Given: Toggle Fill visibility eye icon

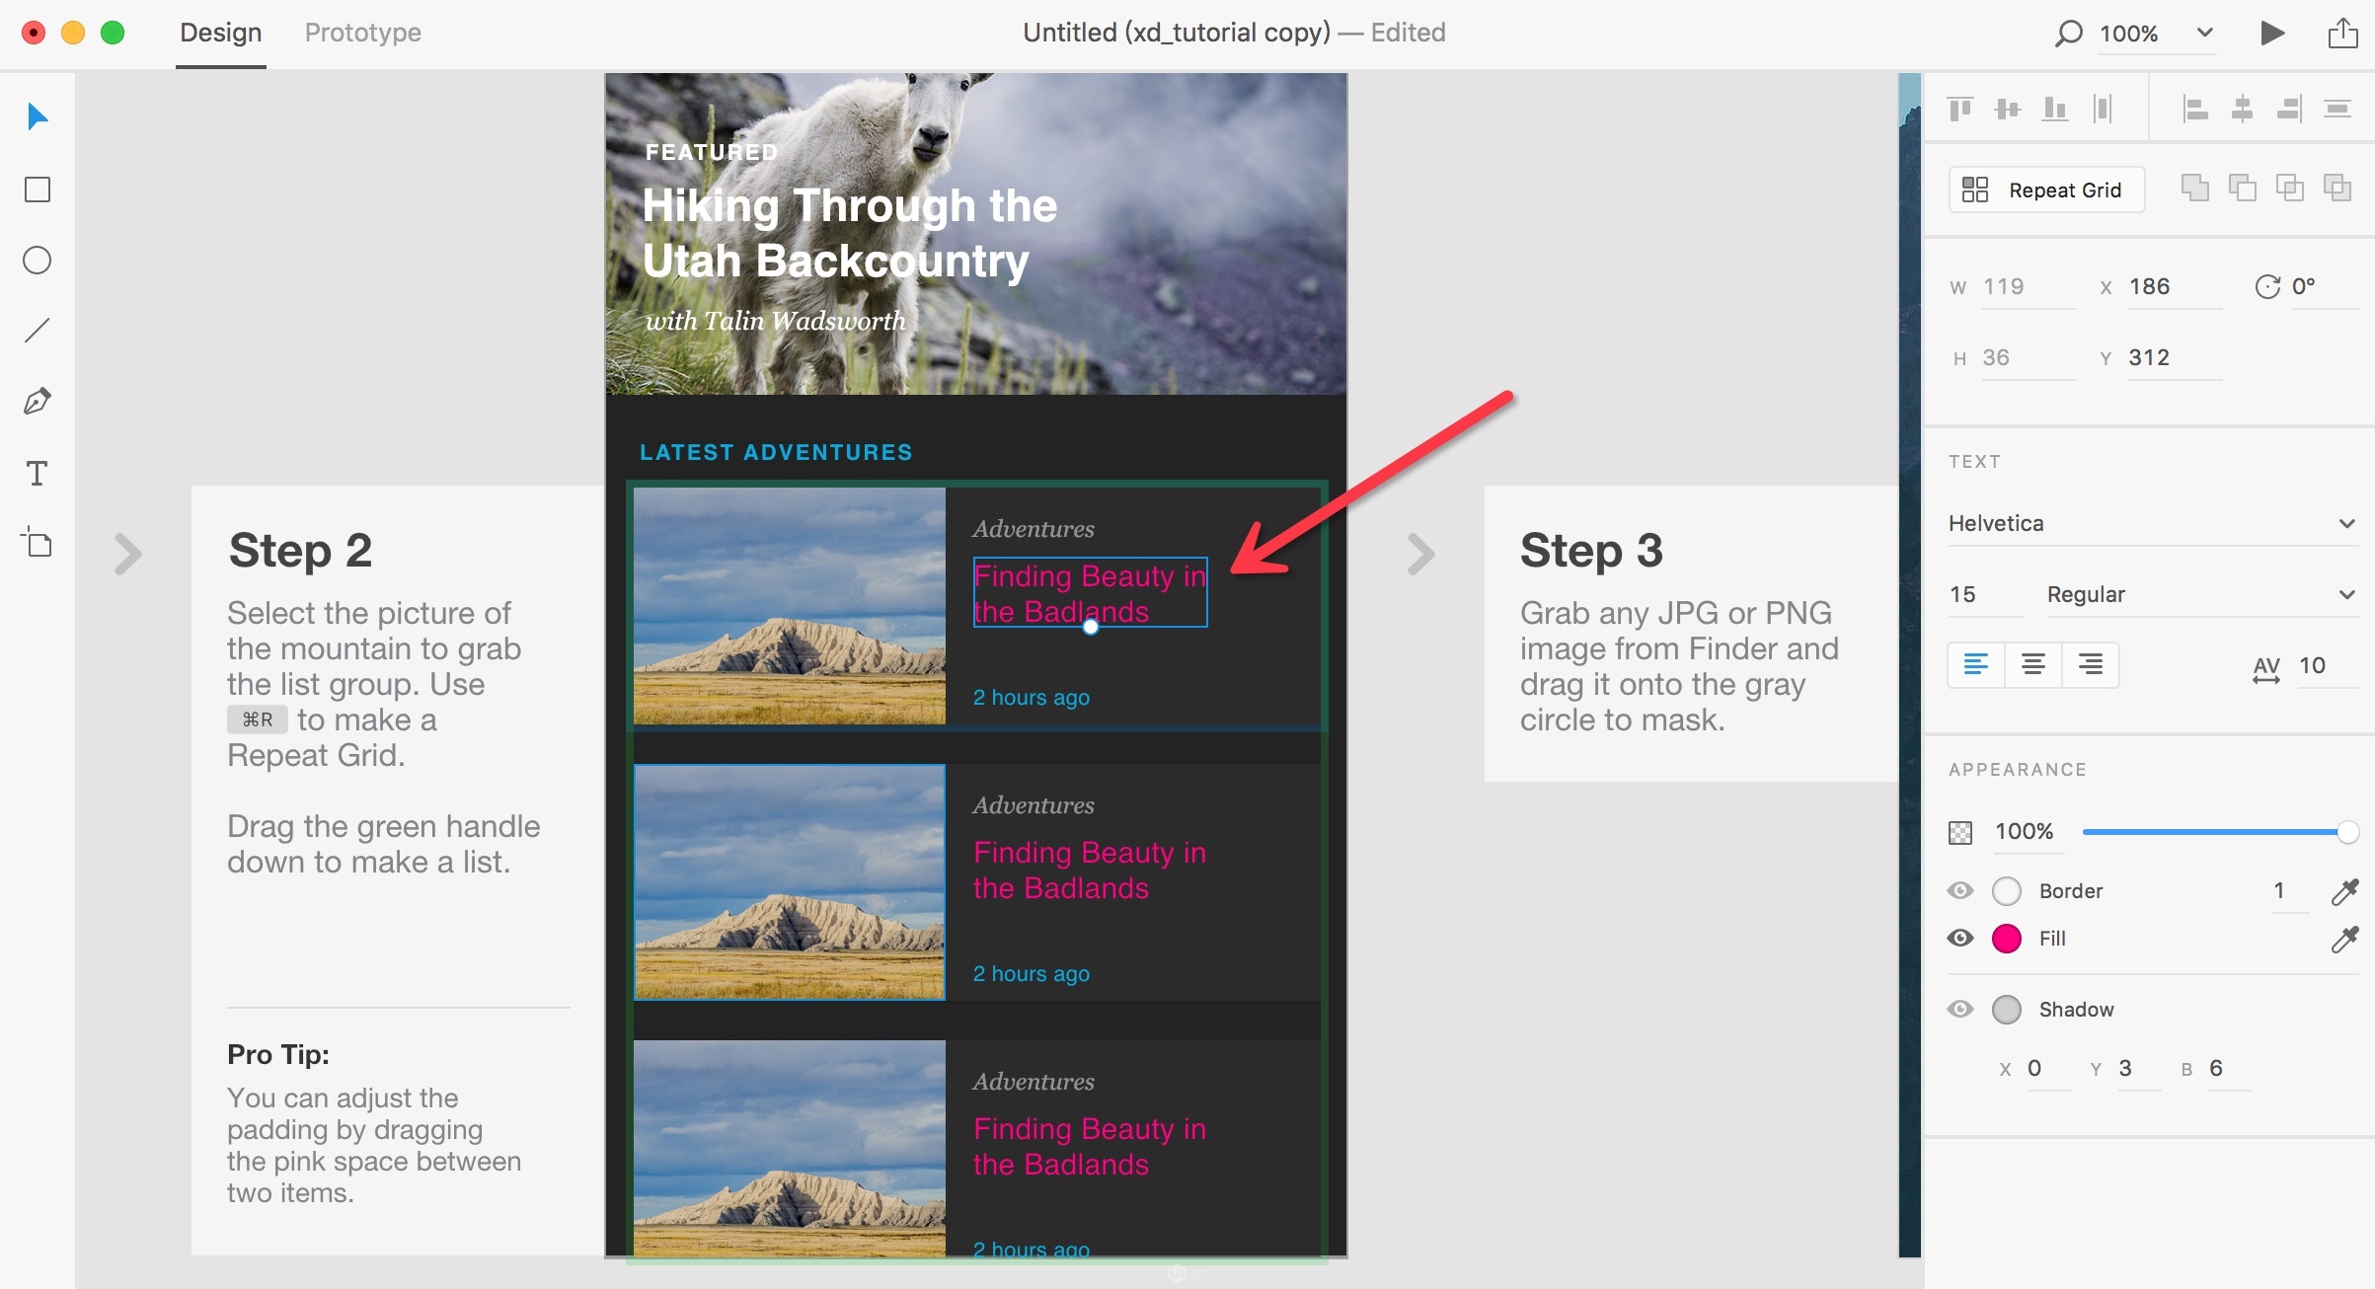Looking at the screenshot, I should (x=1960, y=939).
